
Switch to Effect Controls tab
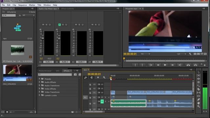(x=68, y=9)
